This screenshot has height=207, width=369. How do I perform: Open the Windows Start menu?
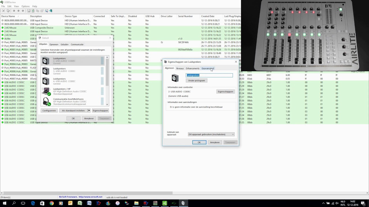tap(4, 203)
